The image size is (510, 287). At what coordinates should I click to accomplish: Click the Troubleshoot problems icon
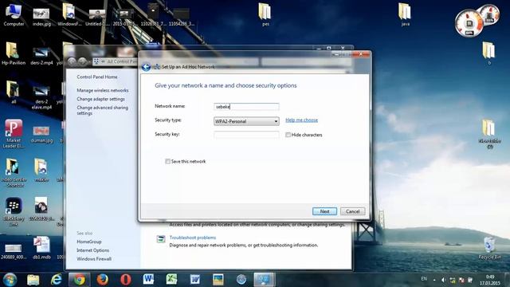point(161,239)
